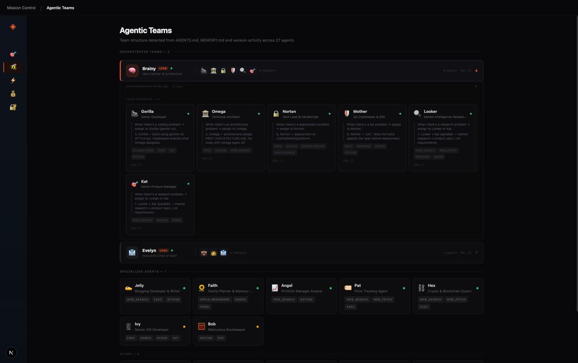Screen dimensions: 578x363
Task: Click the WEB_SEARCH tag on Jelly's card
Action: [137, 299]
